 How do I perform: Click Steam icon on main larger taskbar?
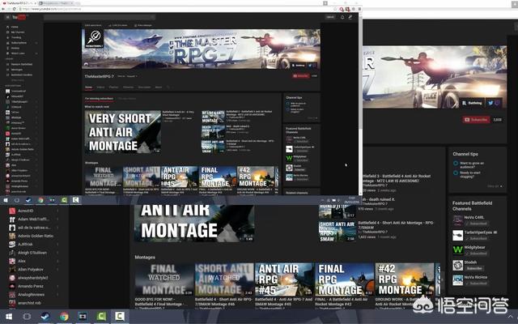[45, 317]
